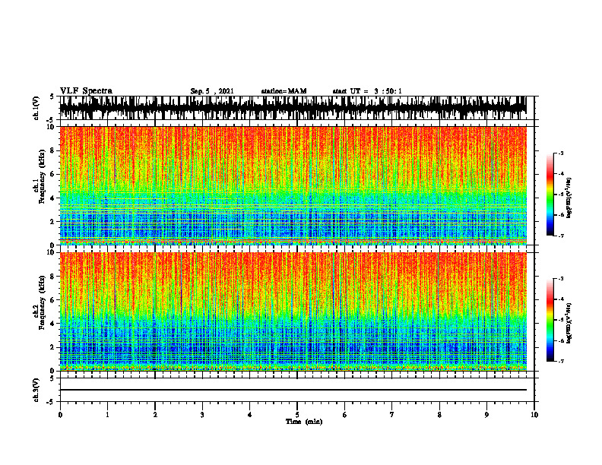Click the 'start UT = 3 :50: 1' text
602x465 pixels.
367,91
